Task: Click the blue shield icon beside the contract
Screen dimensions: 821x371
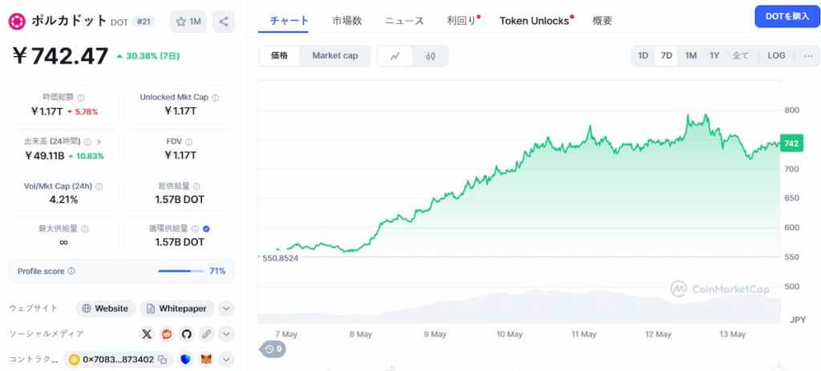Action: 186,360
